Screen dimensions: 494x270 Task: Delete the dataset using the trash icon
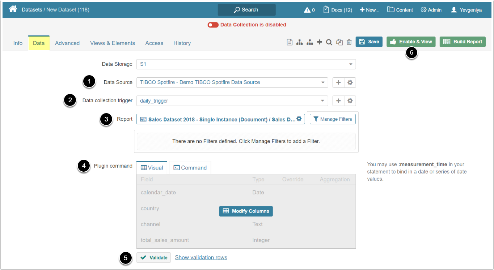coord(349,42)
